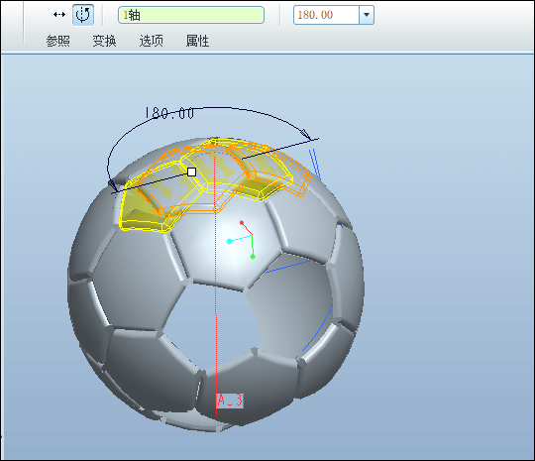Click the green coordinate axis endpoint
535x461 pixels.
click(x=253, y=257)
